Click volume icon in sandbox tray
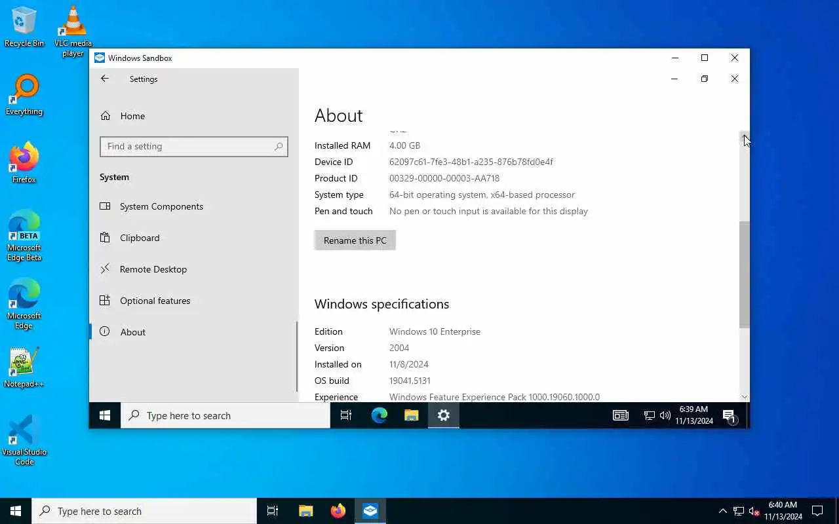Screen dimensions: 839x524 [x=665, y=415]
